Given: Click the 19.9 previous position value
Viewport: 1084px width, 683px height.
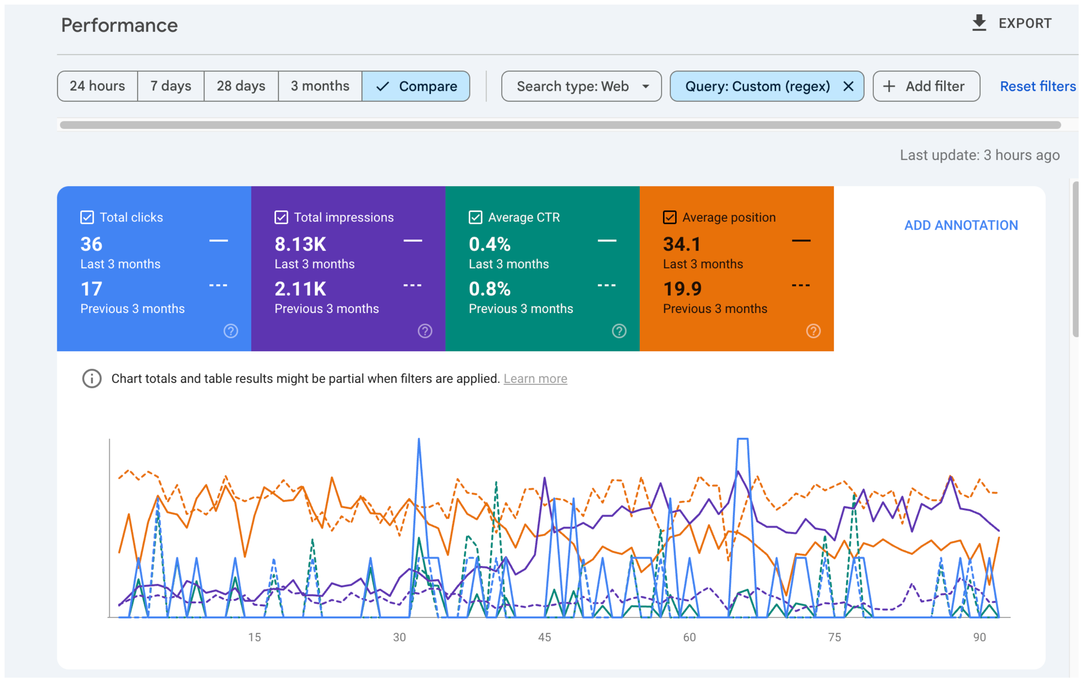Looking at the screenshot, I should point(682,288).
